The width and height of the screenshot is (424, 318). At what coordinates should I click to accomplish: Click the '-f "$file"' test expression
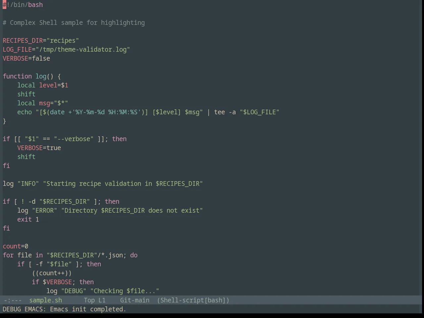(x=54, y=264)
